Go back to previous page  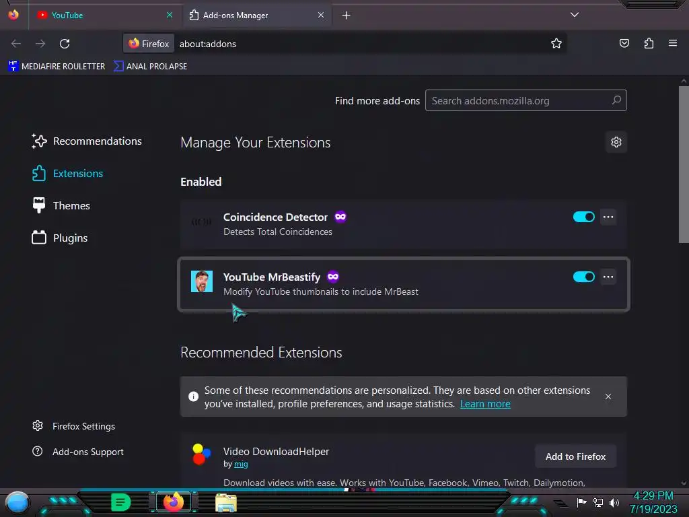pyautogui.click(x=16, y=44)
